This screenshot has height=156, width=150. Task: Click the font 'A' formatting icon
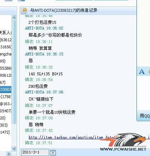[x=142, y=71]
